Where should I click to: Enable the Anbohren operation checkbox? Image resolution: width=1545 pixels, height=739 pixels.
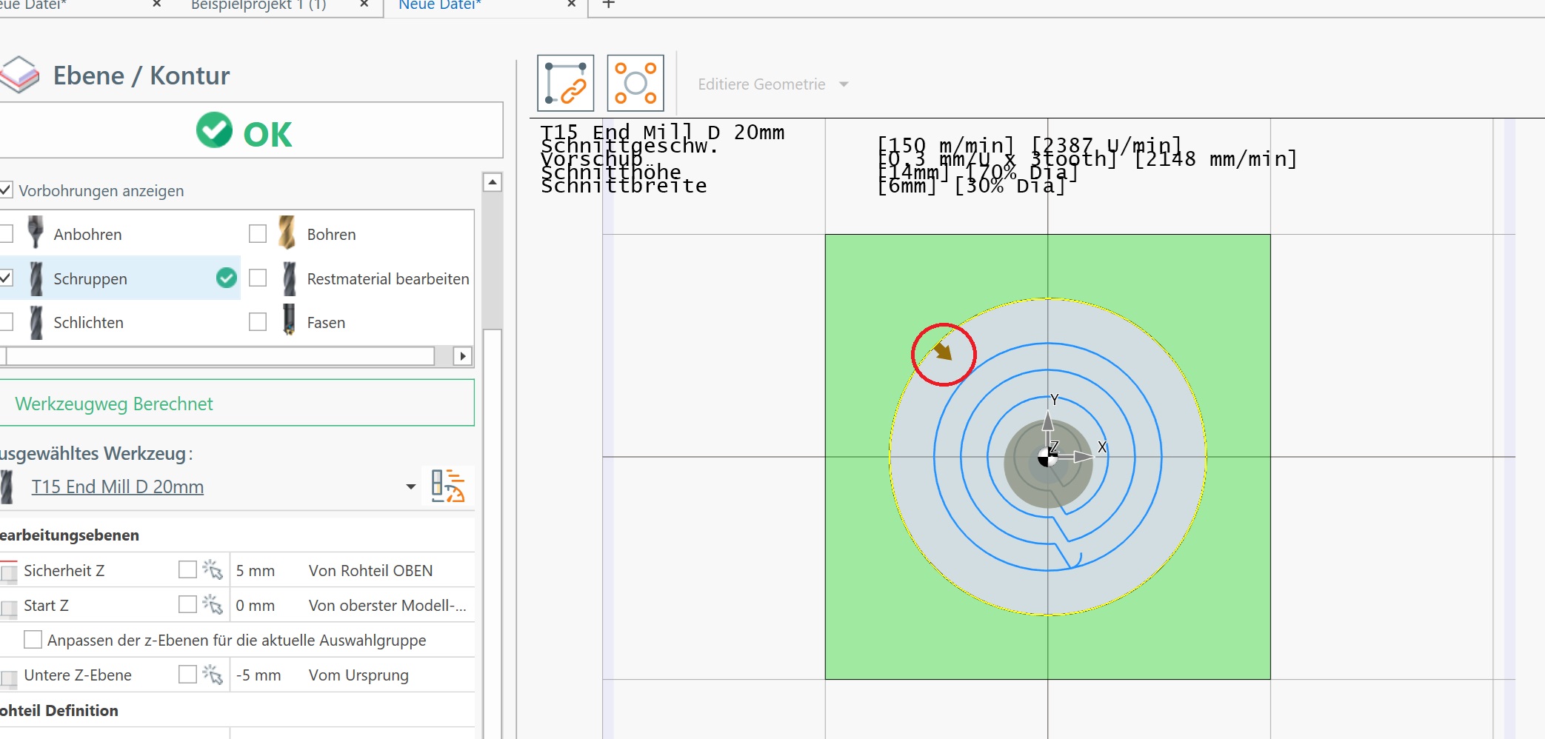pos(5,234)
